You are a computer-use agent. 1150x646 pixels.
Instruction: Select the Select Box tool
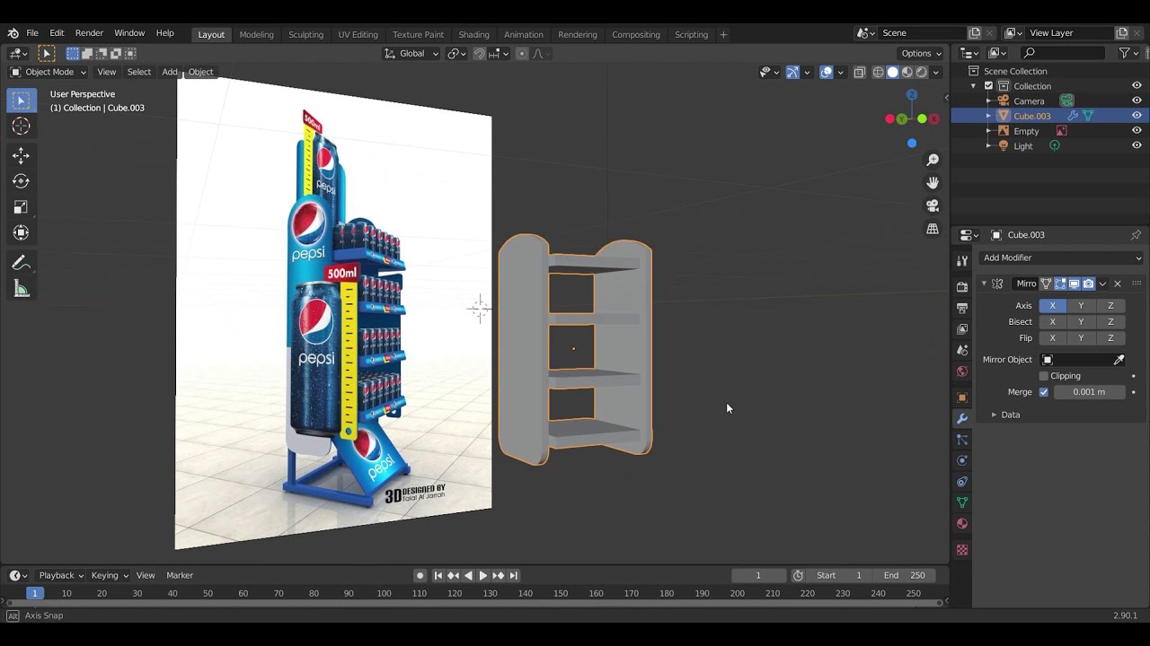point(21,100)
